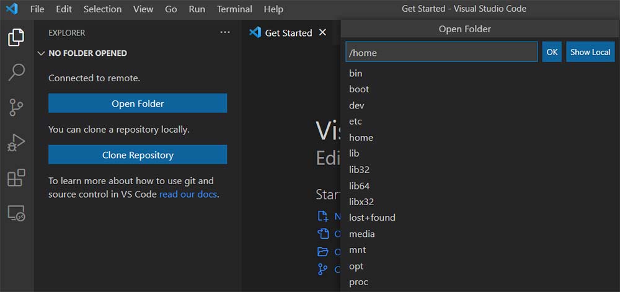The height and width of the screenshot is (292, 620).
Task: Select the mnt folder entry
Action: coord(480,250)
